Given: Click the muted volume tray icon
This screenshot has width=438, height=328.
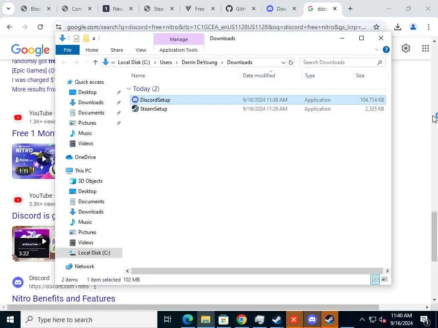Looking at the screenshot, I should [382, 319].
